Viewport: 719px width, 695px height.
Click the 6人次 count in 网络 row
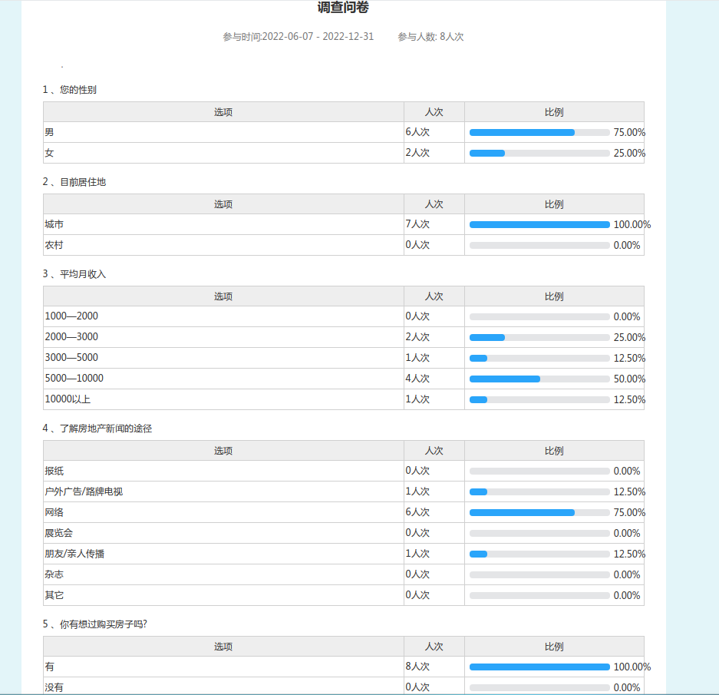pos(417,512)
